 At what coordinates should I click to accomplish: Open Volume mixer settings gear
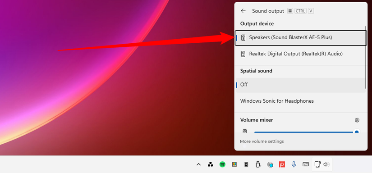(357, 120)
